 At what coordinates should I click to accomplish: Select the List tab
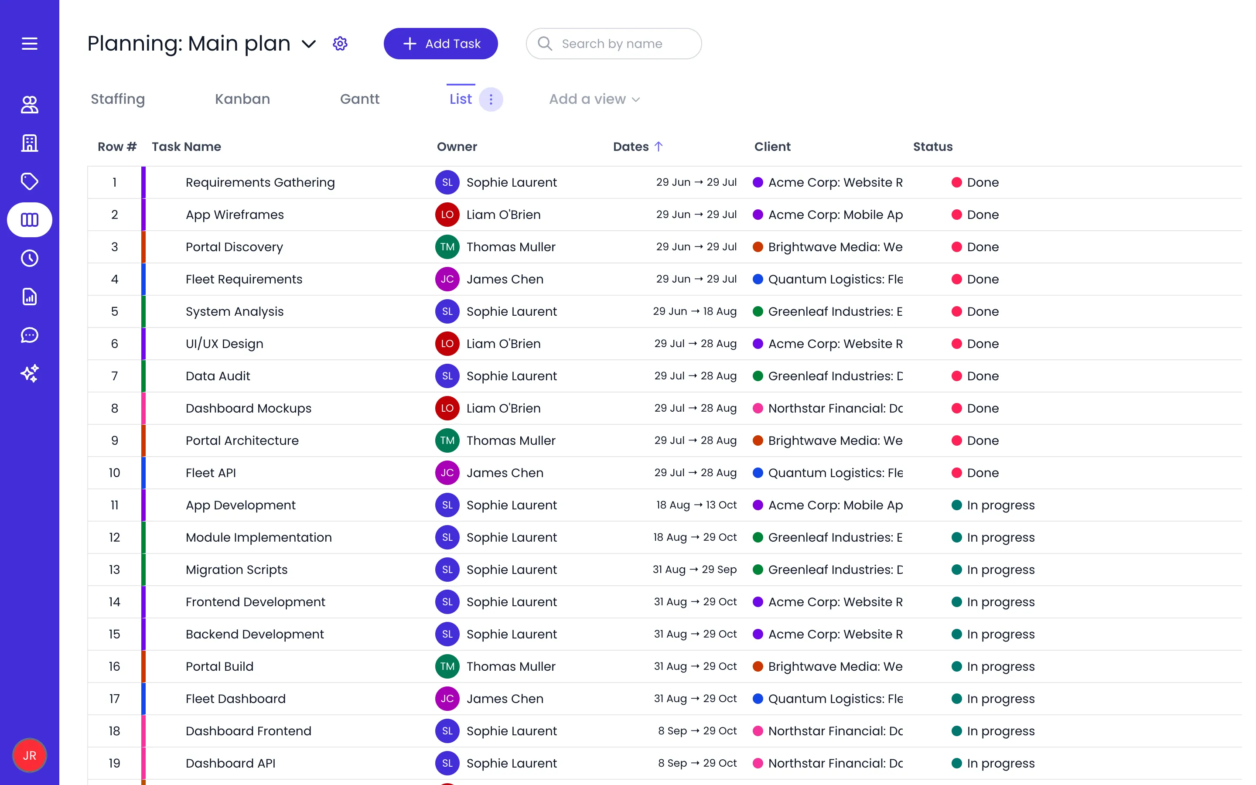pyautogui.click(x=461, y=99)
